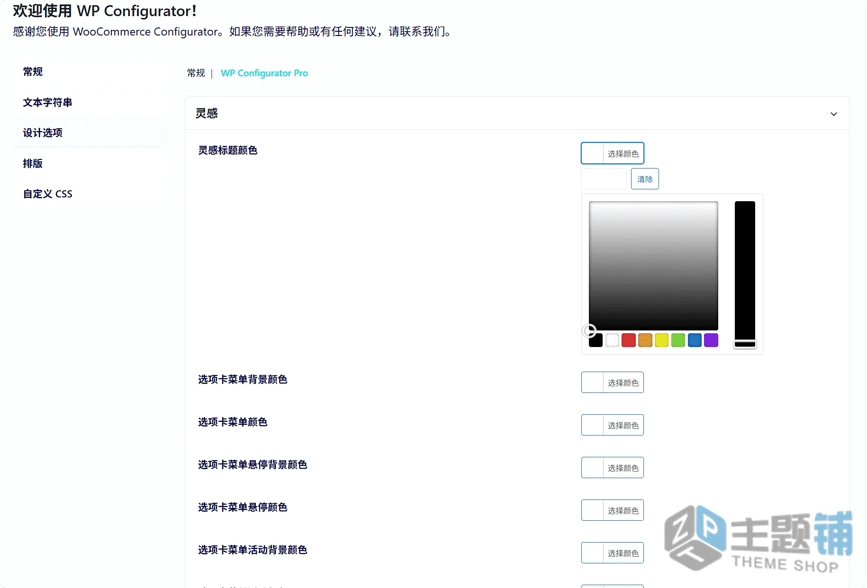Screen dimensions: 867x588
Task: Click the 常规 breadcrumb link
Action: [x=196, y=73]
